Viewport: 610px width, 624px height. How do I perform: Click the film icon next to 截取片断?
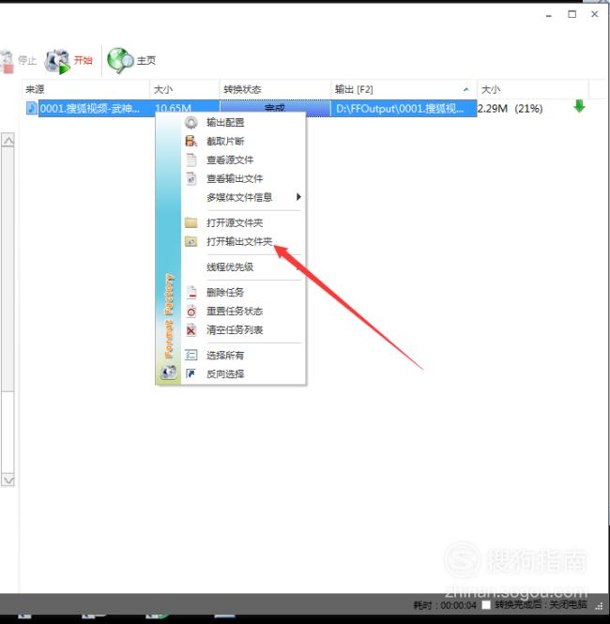coord(191,141)
